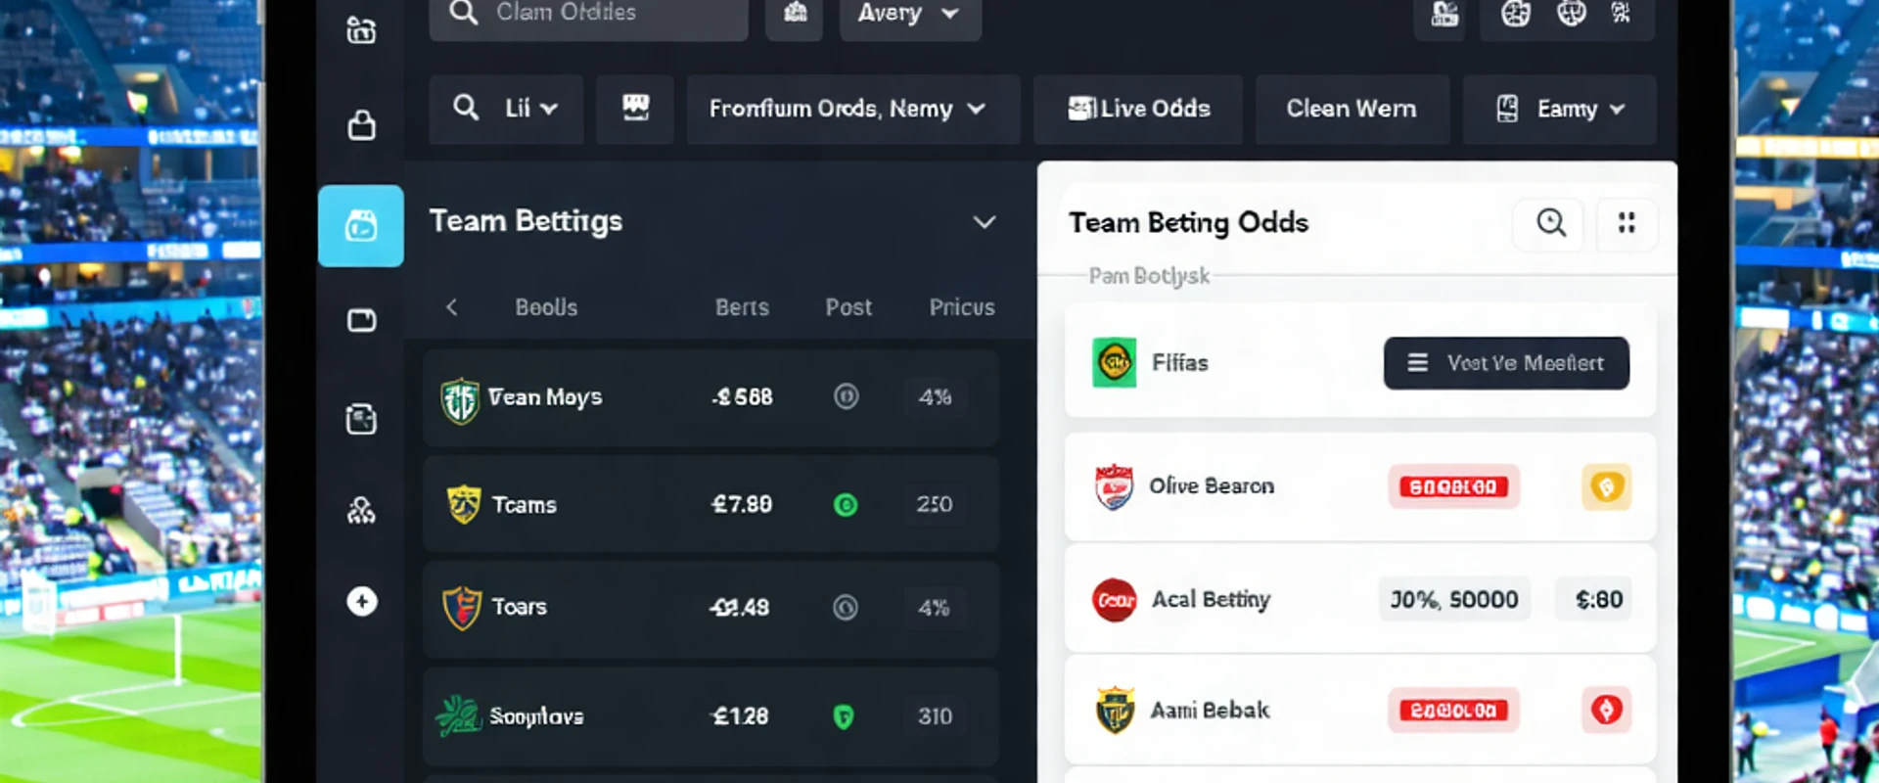Screen dimensions: 1879x783
Task: Click the back arrow beside Beolls column
Action: pyautogui.click(x=452, y=307)
